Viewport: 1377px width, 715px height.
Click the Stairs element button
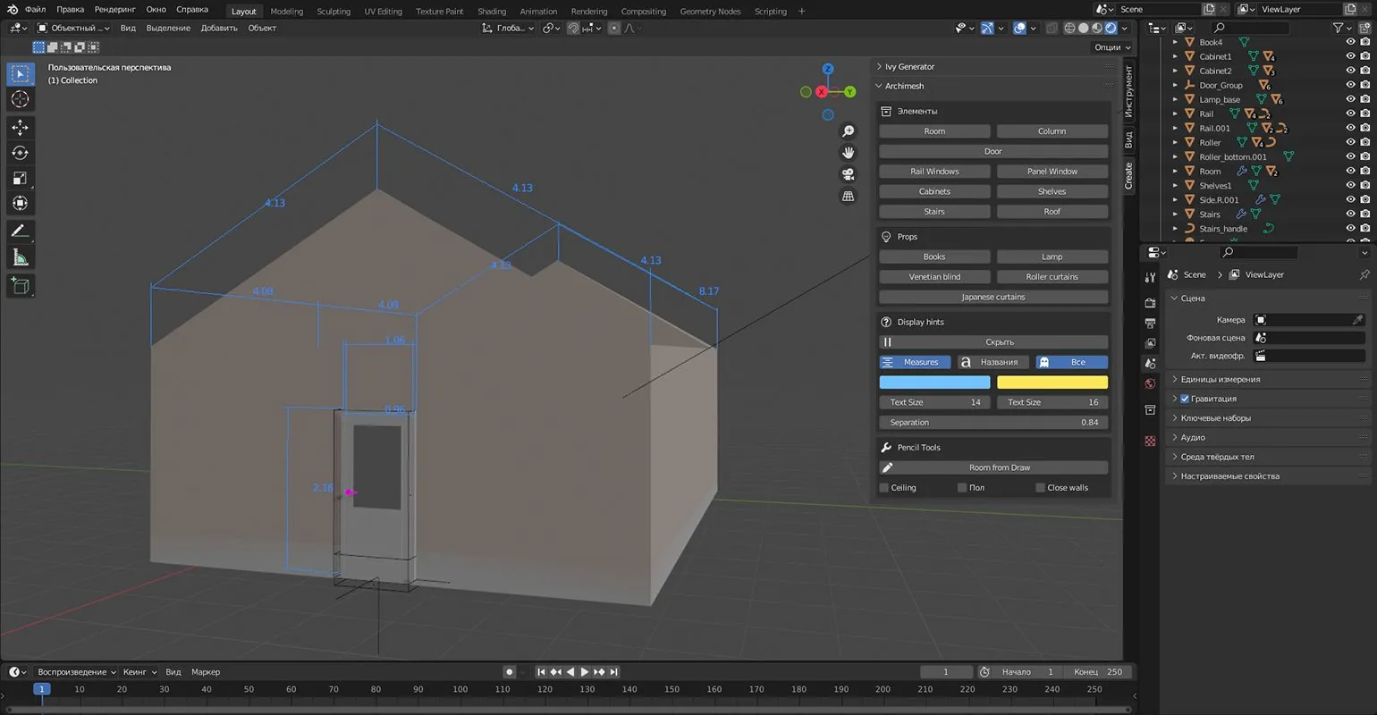[x=933, y=212]
